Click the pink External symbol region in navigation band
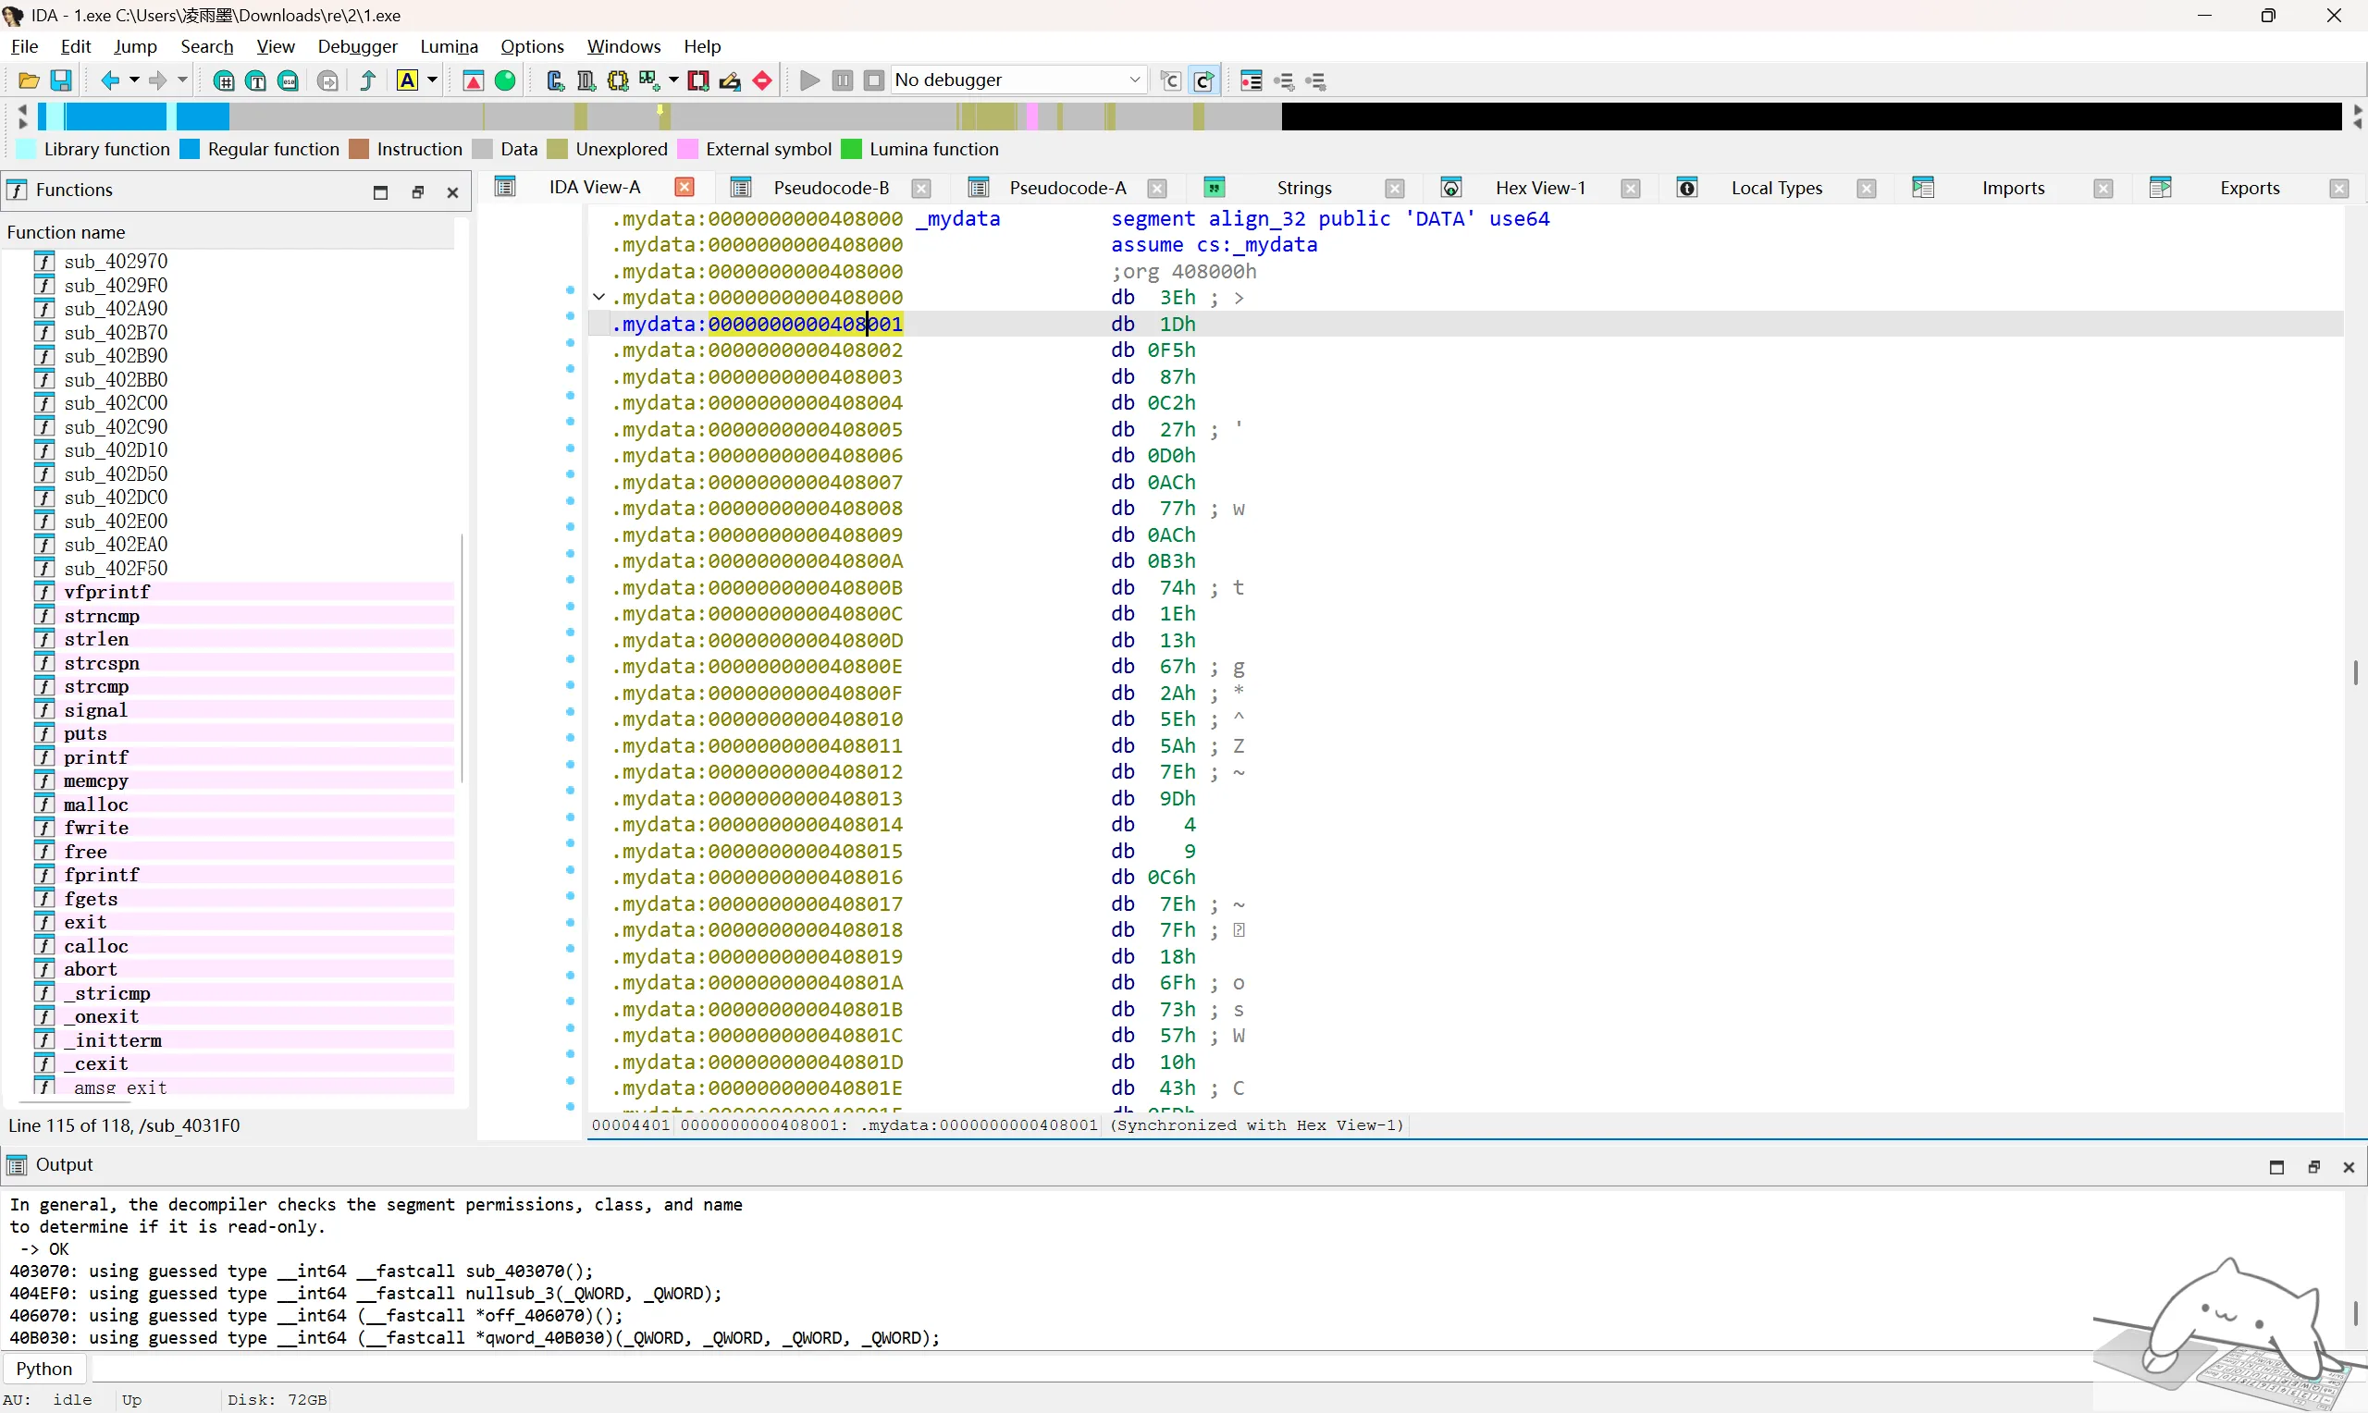This screenshot has height=1413, width=2368. [1032, 117]
